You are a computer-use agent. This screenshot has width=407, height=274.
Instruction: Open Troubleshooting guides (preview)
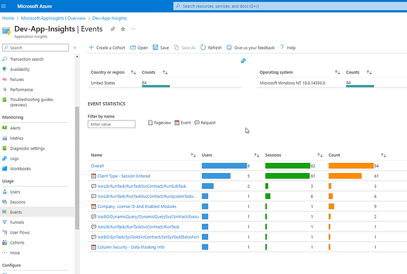tap(31, 102)
